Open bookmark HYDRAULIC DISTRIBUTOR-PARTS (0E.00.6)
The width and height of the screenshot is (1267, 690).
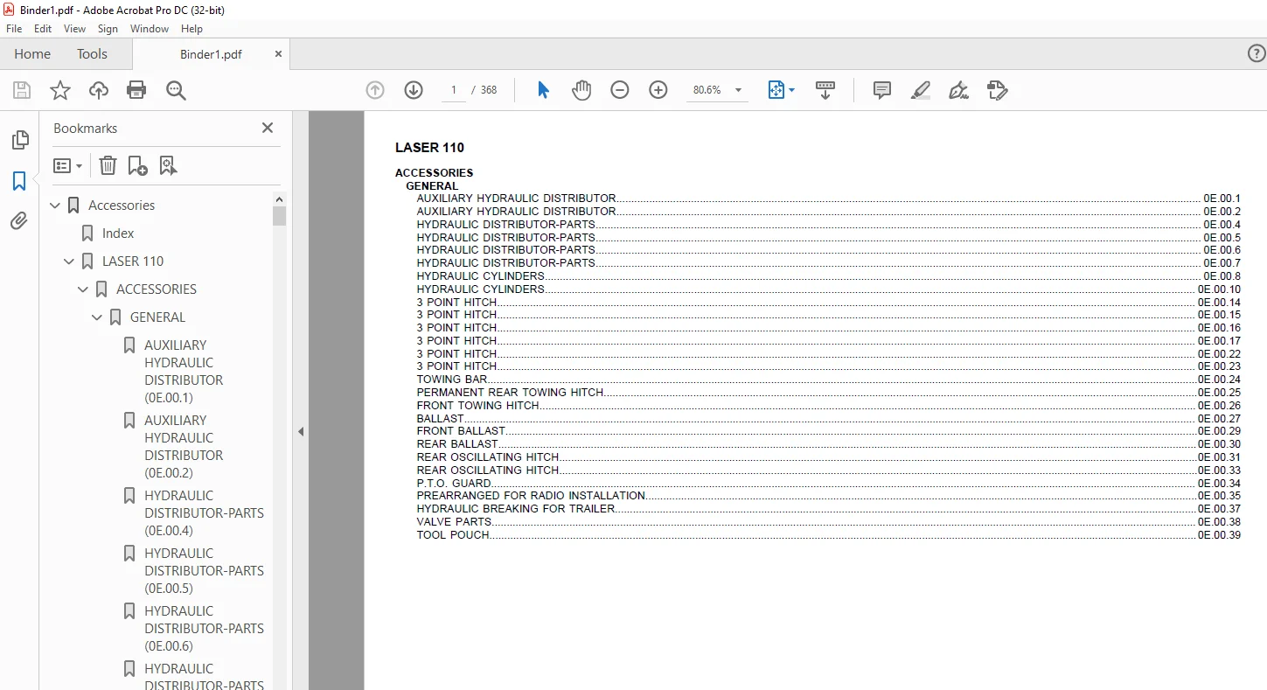[204, 629]
